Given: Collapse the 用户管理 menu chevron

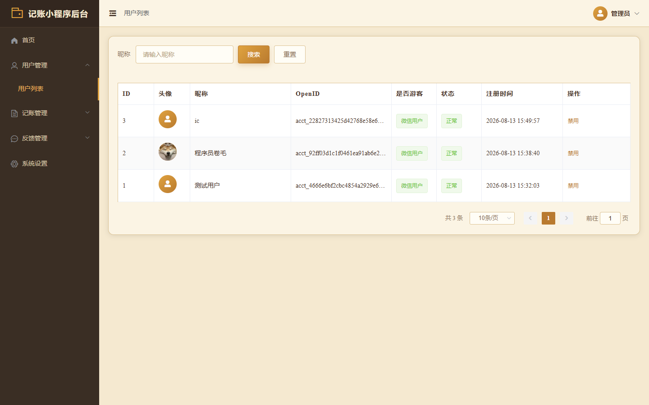Looking at the screenshot, I should point(87,65).
